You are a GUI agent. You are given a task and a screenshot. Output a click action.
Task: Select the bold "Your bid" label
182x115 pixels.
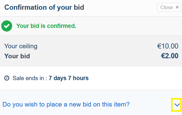coord(17,56)
